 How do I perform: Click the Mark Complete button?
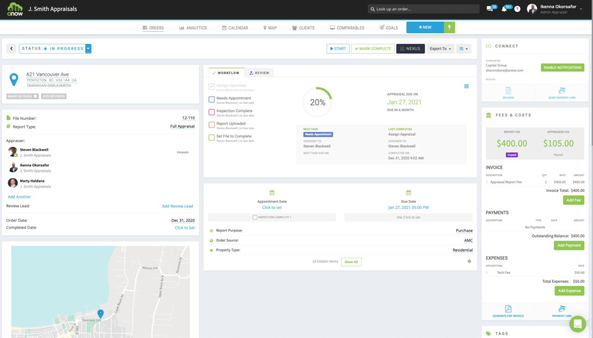(x=372, y=49)
